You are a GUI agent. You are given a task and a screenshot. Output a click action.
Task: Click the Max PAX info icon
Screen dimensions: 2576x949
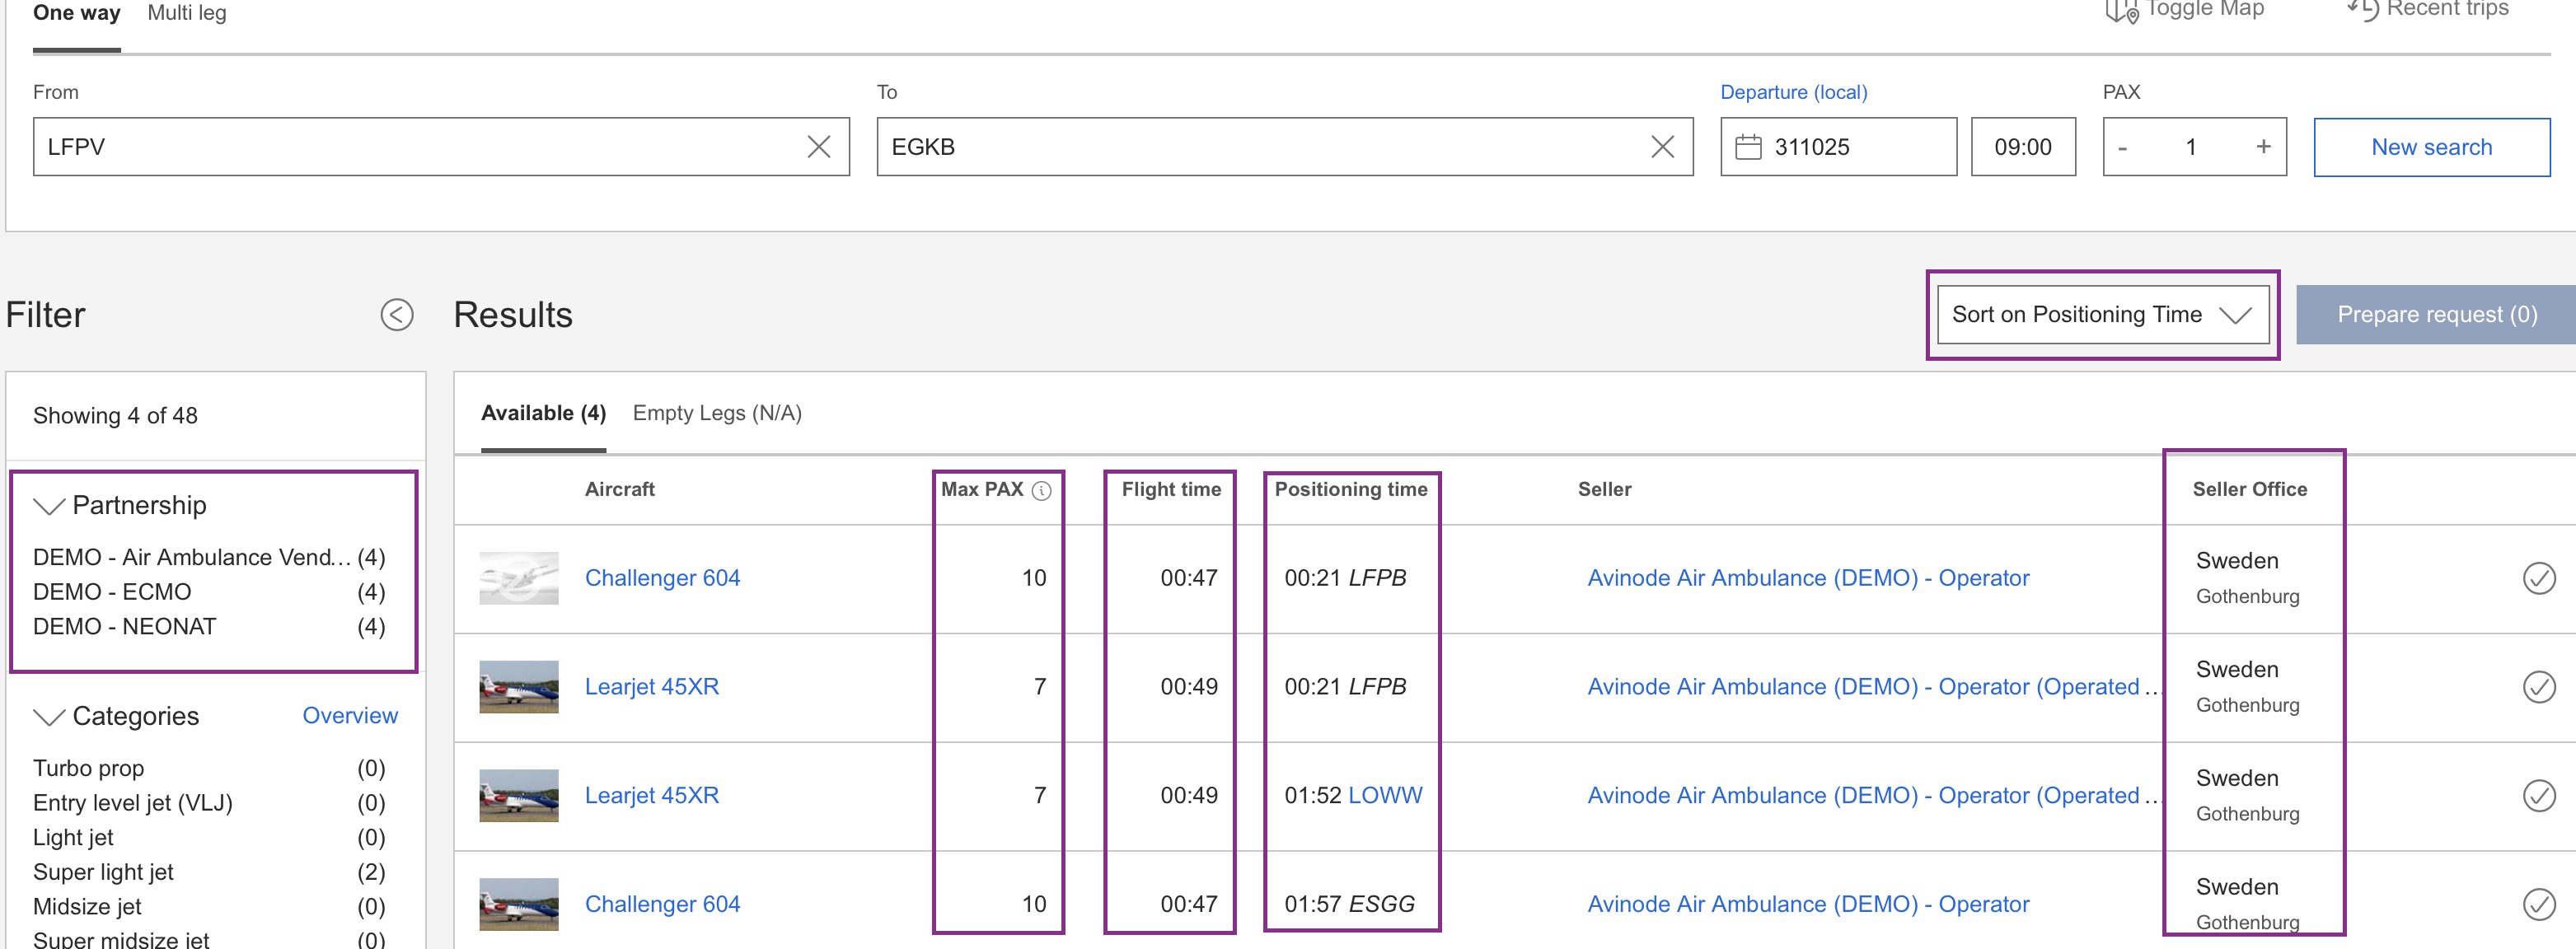click(1041, 490)
